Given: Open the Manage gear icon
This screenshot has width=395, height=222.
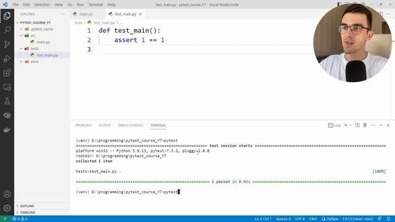Looking at the screenshot, I should pyautogui.click(x=7, y=208).
